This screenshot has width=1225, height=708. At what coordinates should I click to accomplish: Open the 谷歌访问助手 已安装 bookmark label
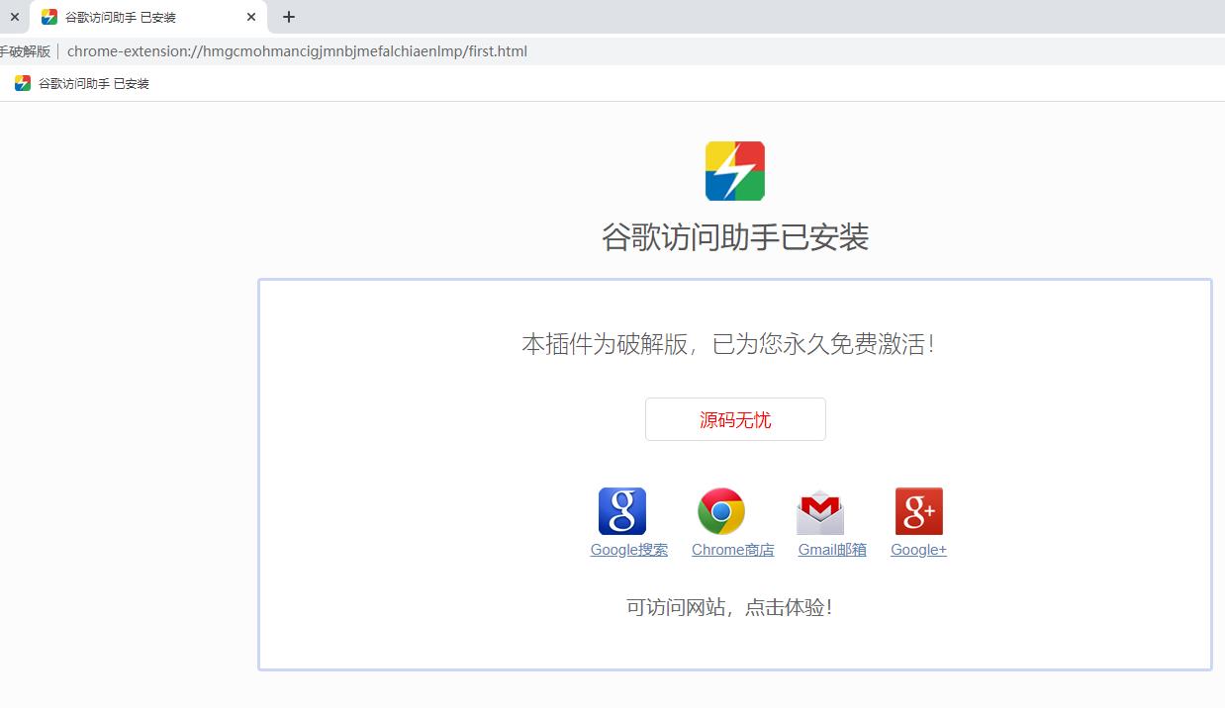pos(94,84)
